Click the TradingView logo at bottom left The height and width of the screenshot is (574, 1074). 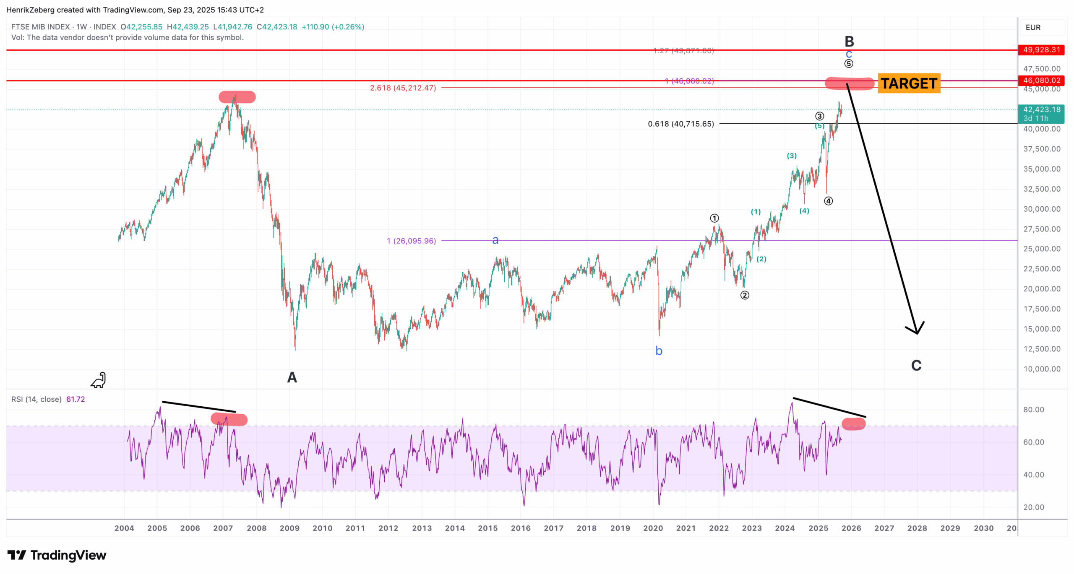coord(57,555)
